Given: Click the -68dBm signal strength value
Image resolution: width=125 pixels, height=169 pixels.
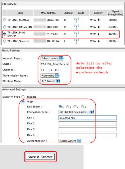Looking at the screenshot, I should pyautogui.click(x=112, y=20).
